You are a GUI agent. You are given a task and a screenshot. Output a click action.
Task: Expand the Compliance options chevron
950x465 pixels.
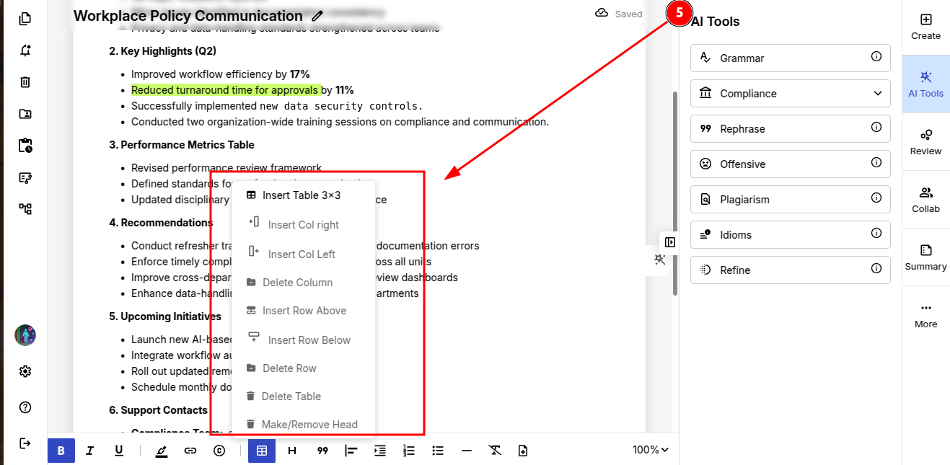pos(878,93)
